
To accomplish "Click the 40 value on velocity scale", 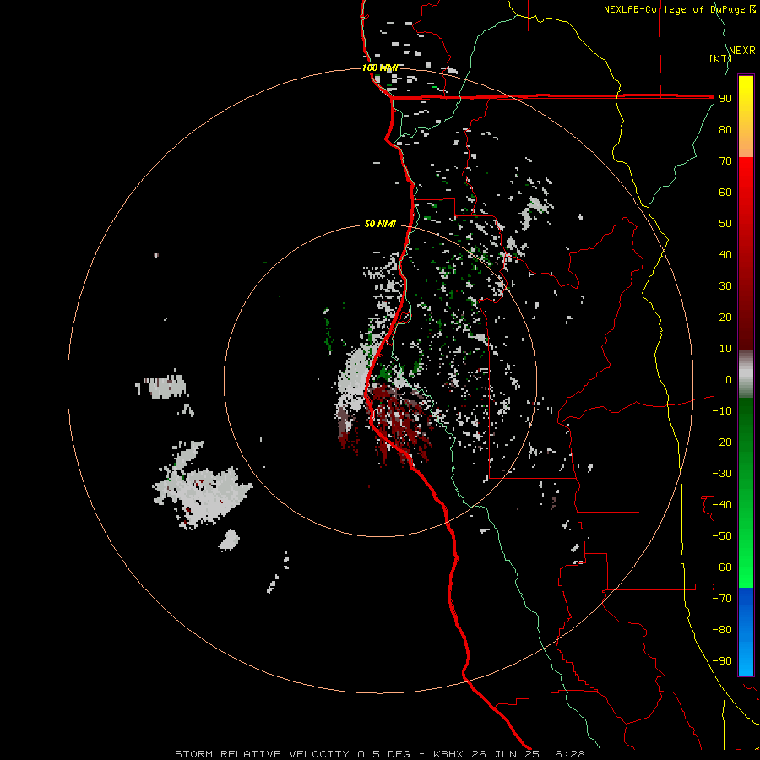I will tap(725, 255).
